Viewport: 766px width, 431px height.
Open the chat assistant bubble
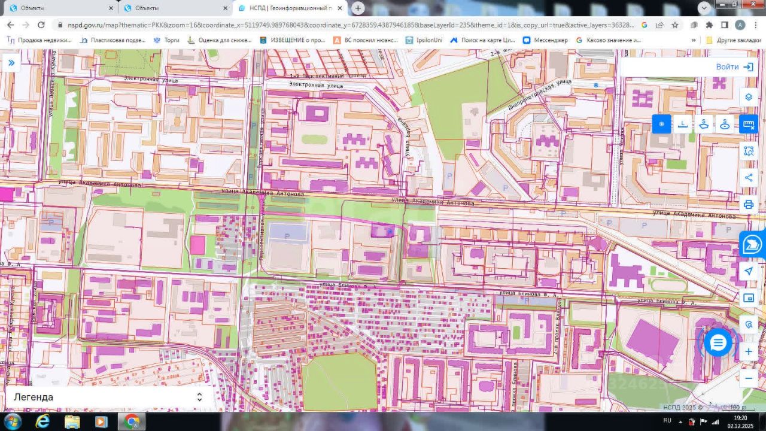(x=718, y=342)
